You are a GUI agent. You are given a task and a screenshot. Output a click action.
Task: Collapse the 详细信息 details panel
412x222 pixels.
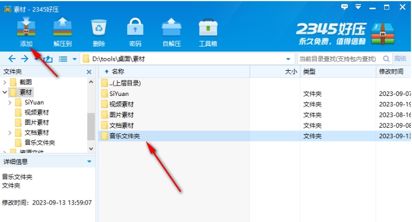pos(89,162)
